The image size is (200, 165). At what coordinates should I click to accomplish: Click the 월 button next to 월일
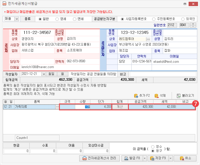(63, 74)
